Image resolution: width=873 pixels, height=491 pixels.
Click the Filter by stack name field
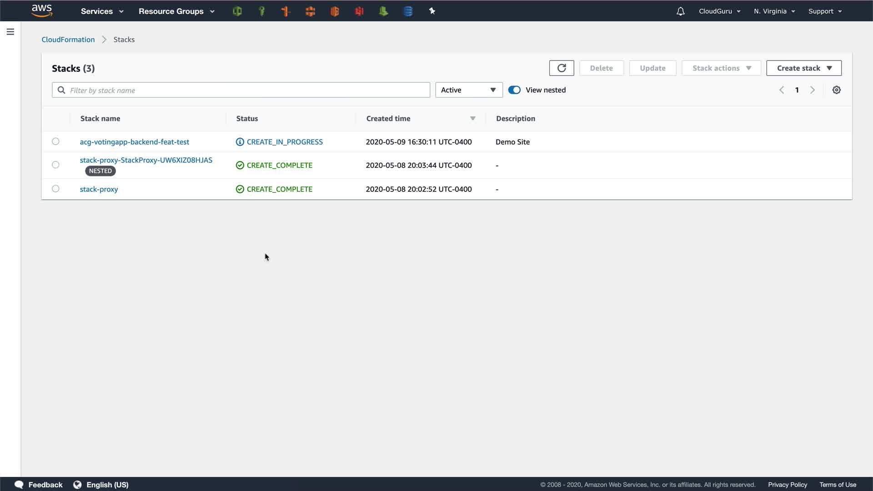[x=241, y=90]
